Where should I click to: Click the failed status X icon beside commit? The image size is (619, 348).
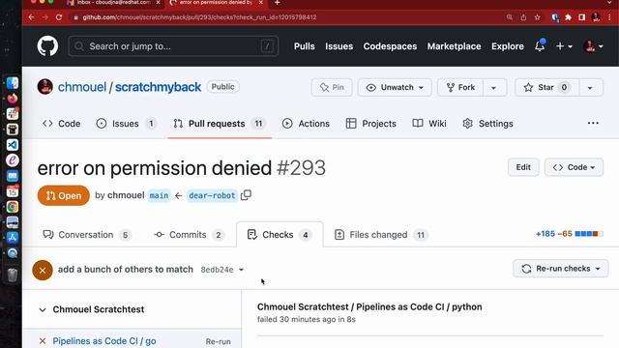[43, 270]
